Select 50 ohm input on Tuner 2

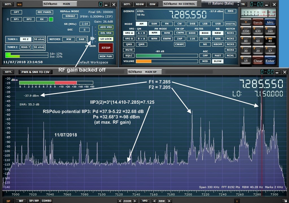39,47
